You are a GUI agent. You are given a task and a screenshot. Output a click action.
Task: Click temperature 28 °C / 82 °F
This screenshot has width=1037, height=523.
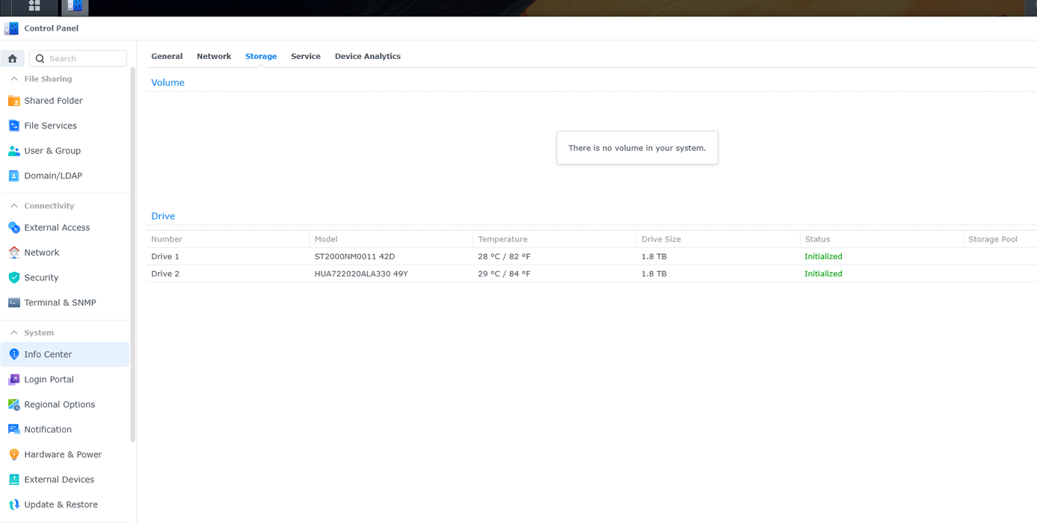[504, 256]
